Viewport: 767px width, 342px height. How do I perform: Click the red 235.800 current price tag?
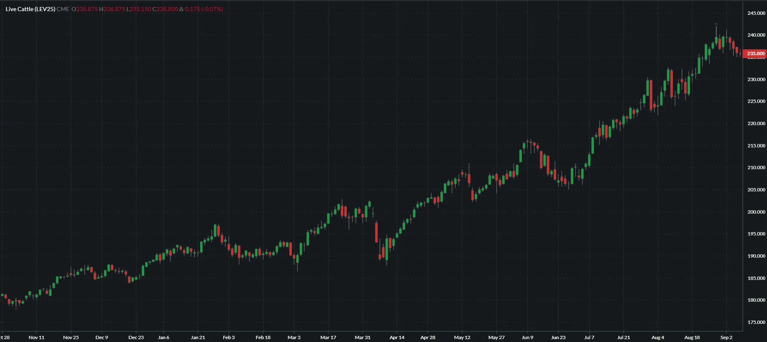point(755,53)
